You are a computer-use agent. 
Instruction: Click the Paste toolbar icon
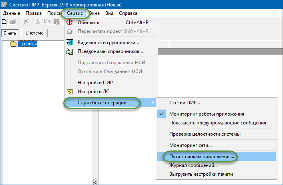click(x=57, y=22)
